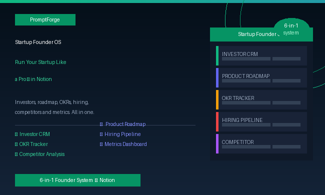Open the OKR TRACKER card in mockup

(261, 99)
